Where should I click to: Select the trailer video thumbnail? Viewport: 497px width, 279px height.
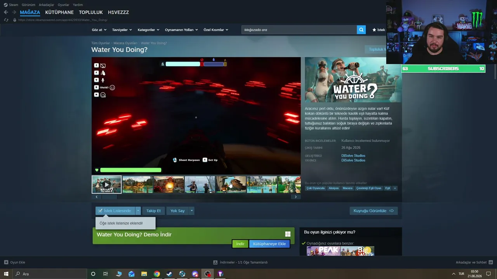[106, 184]
